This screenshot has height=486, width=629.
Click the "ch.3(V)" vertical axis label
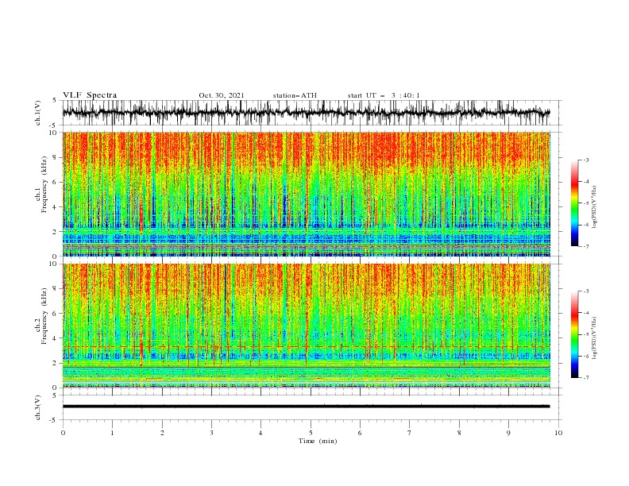(38, 407)
